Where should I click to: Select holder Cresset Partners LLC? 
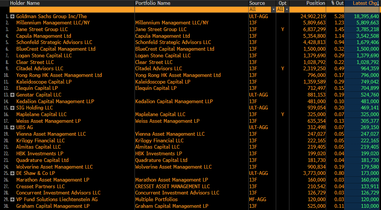click(x=40, y=186)
